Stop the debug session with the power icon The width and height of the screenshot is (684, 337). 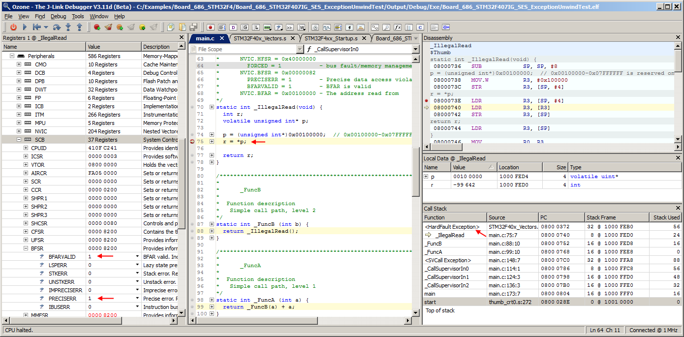(x=14, y=27)
